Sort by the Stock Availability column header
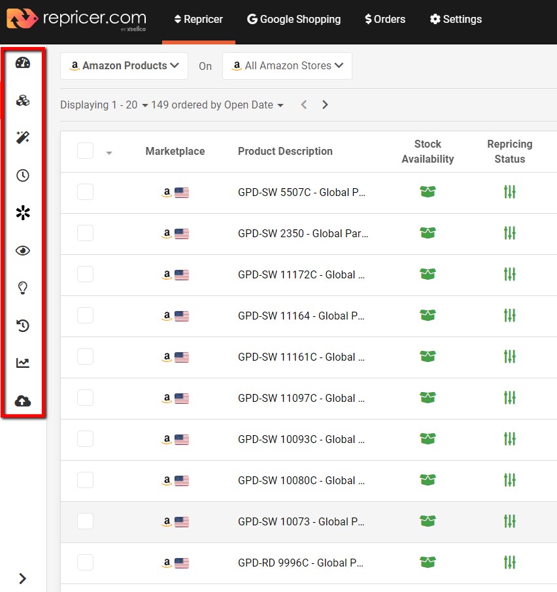This screenshot has width=557, height=592. [x=428, y=152]
